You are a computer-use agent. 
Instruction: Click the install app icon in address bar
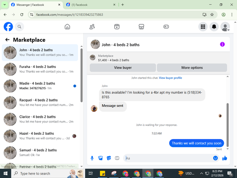pos(204,15)
